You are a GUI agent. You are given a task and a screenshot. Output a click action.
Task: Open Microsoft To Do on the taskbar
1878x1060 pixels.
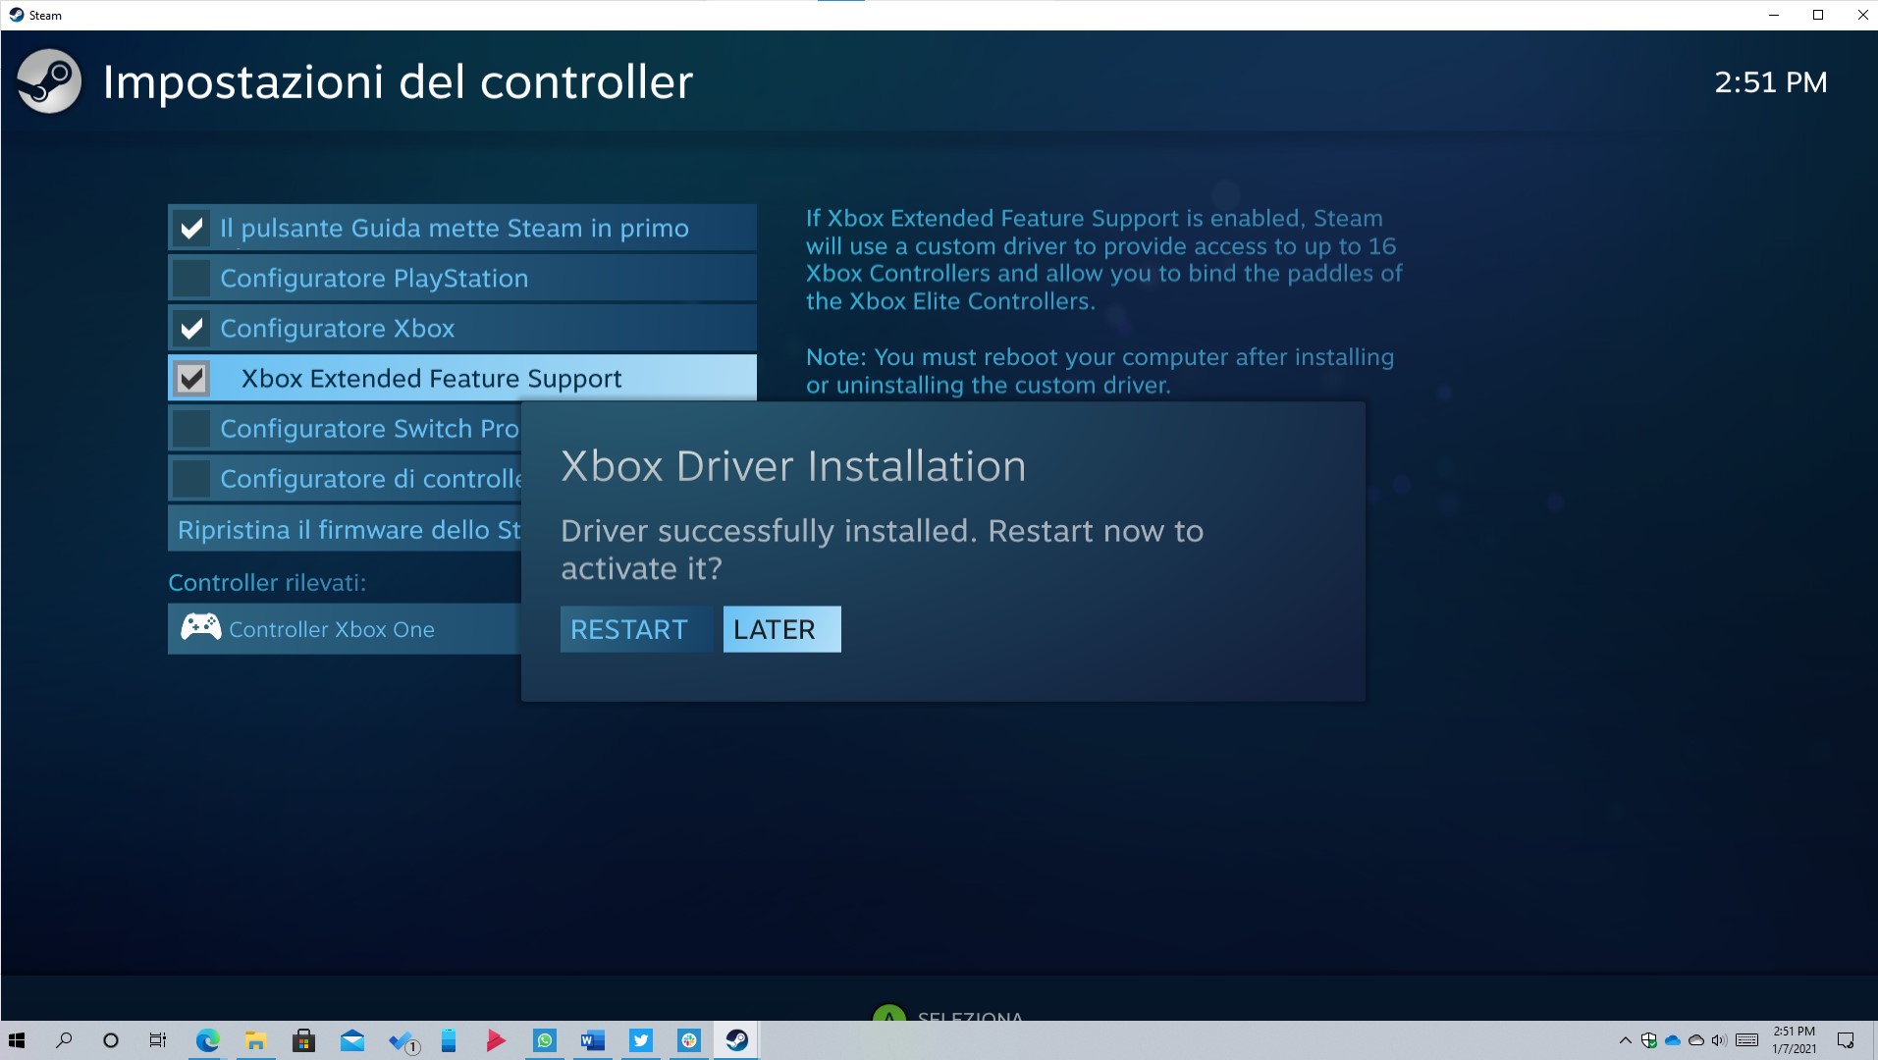[x=402, y=1040]
